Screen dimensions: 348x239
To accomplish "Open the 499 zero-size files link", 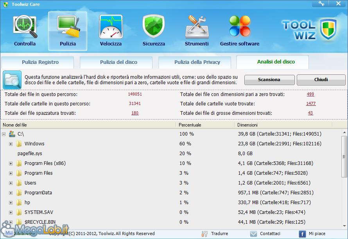I will click(310, 94).
